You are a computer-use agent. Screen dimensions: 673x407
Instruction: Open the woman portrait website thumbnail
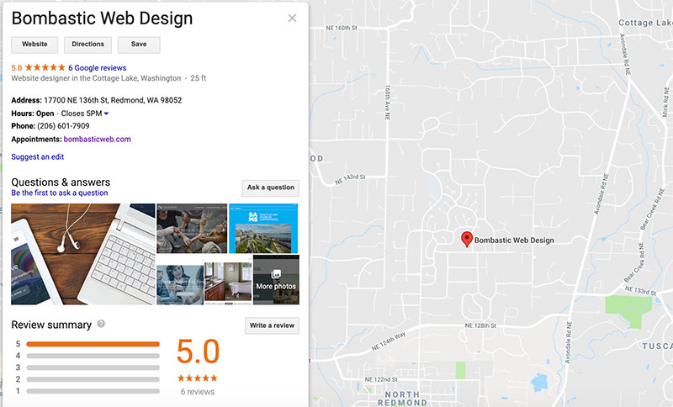(x=180, y=285)
